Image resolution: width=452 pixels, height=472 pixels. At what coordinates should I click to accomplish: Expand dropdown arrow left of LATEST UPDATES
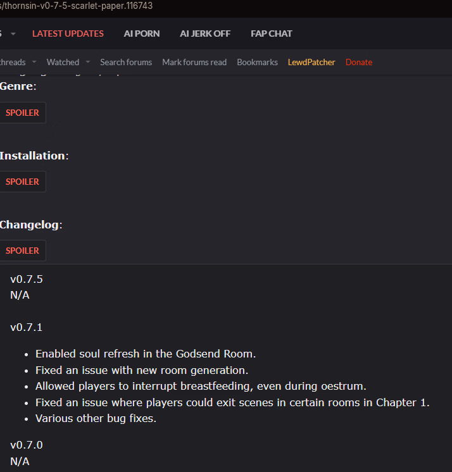pos(13,34)
